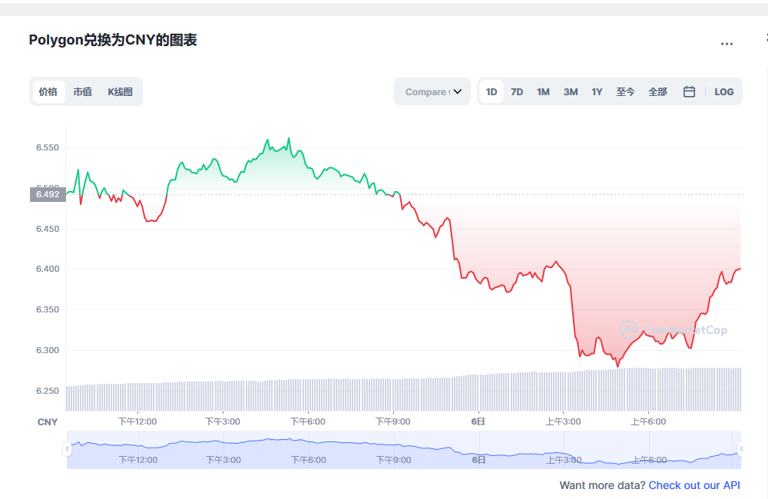This screenshot has width=768, height=499.
Task: Click the 6.550 y-axis label
Action: click(48, 147)
